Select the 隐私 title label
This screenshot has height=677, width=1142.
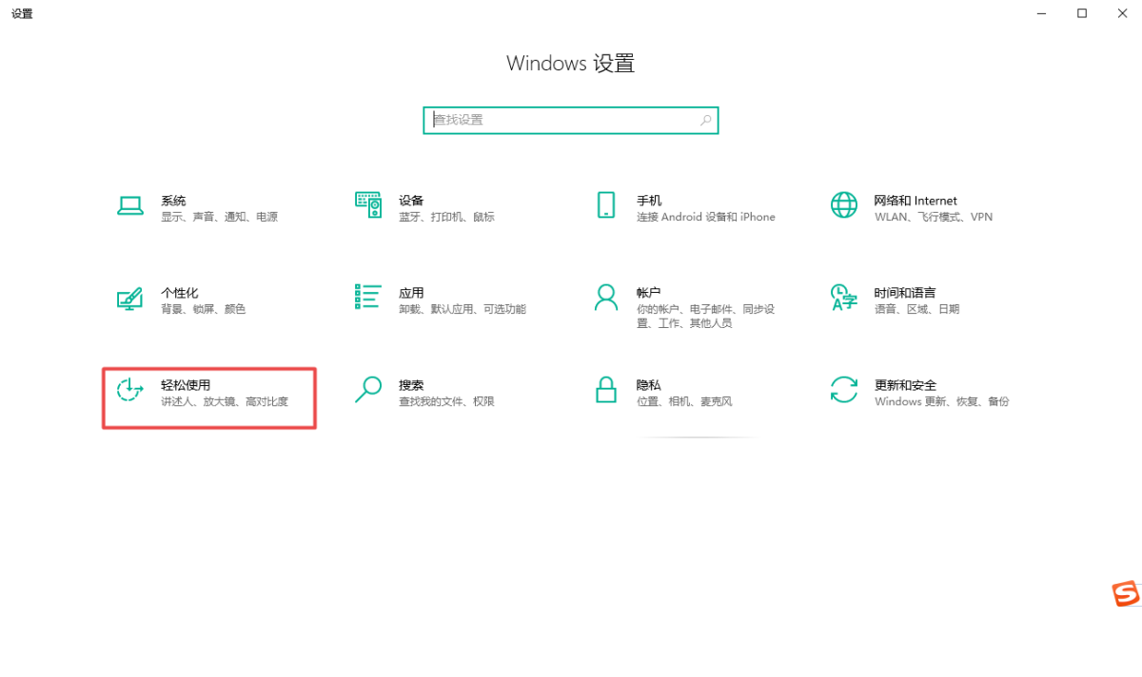[649, 385]
